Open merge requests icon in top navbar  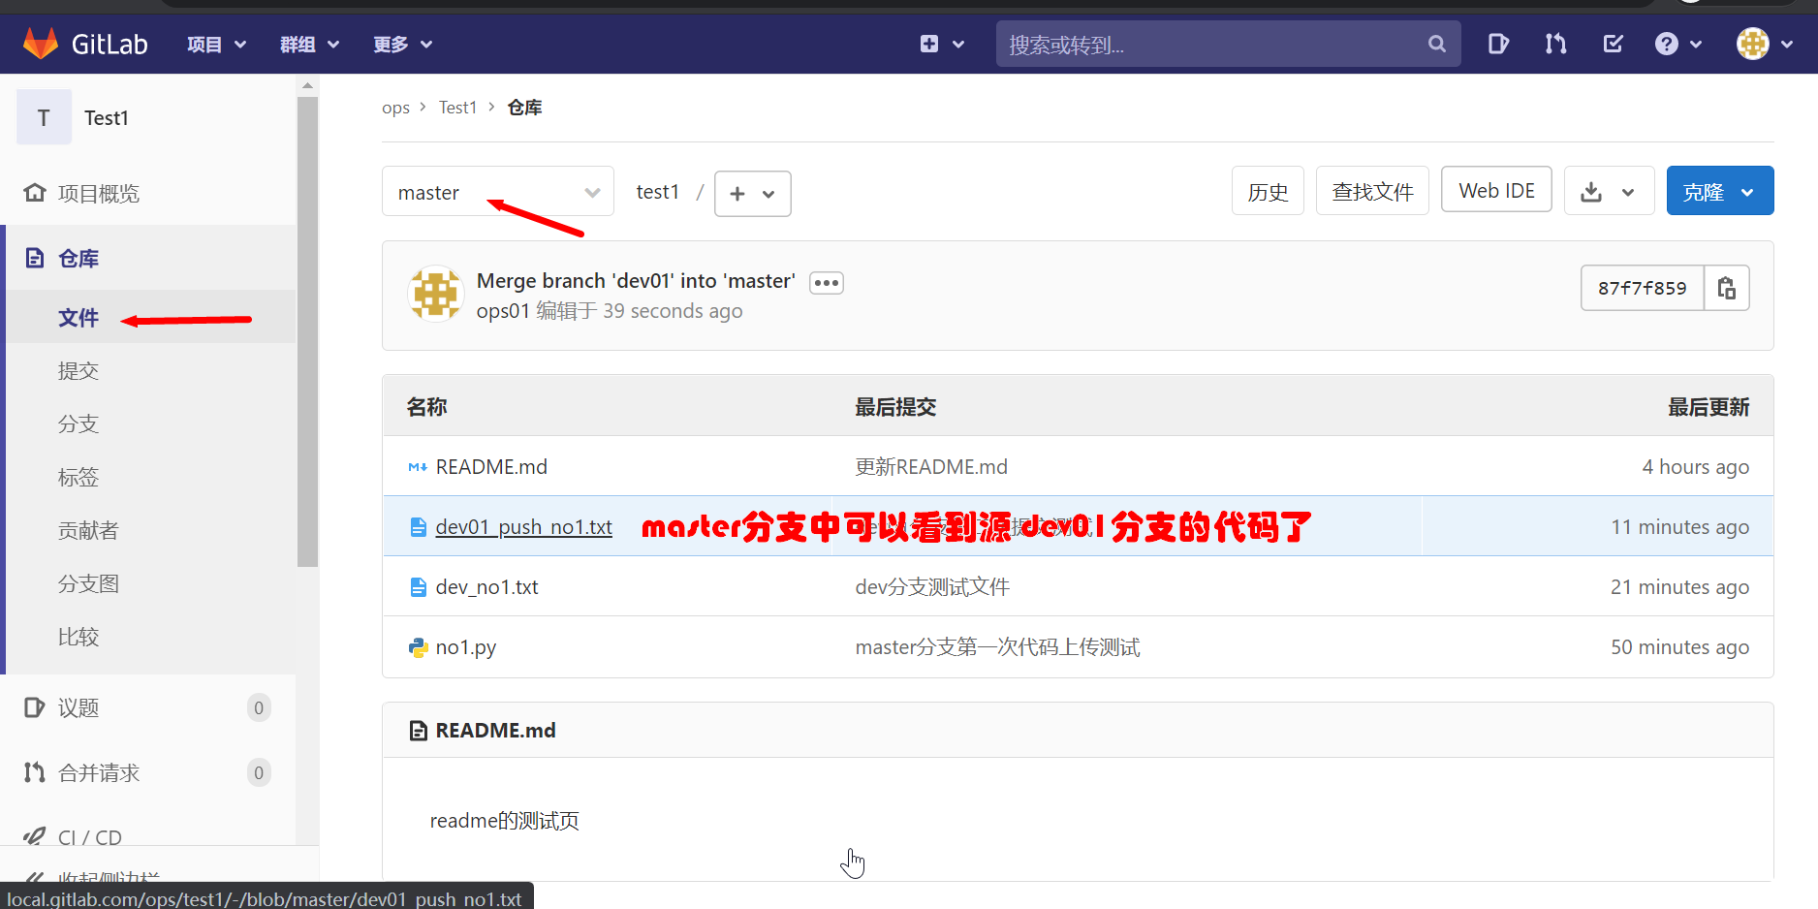tap(1555, 44)
